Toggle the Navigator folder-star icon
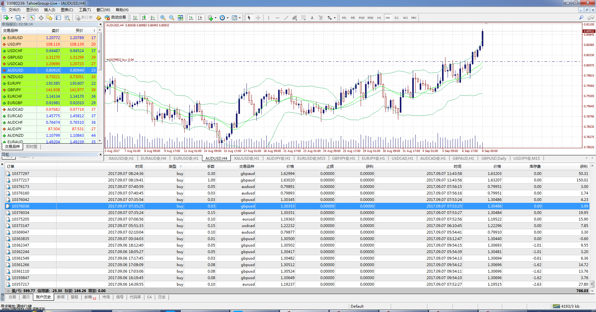This screenshot has width=596, height=312. pyautogui.click(x=50, y=18)
